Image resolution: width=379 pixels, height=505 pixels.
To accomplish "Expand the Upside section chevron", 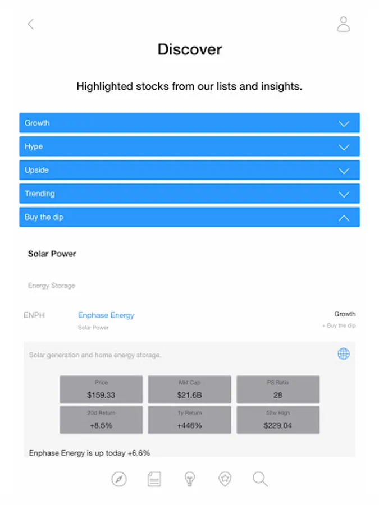I will (x=344, y=171).
